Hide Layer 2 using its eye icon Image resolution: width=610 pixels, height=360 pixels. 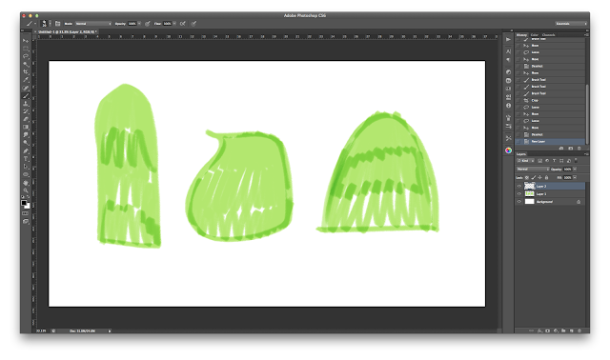click(518, 187)
